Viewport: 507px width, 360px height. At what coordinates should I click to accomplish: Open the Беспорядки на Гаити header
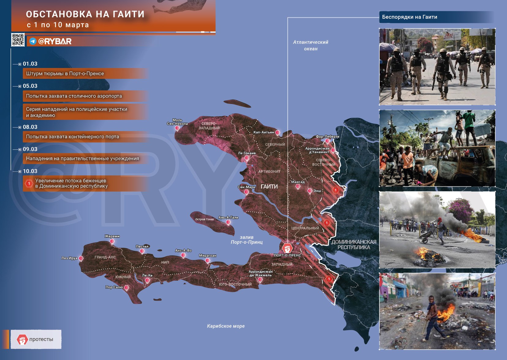point(437,17)
